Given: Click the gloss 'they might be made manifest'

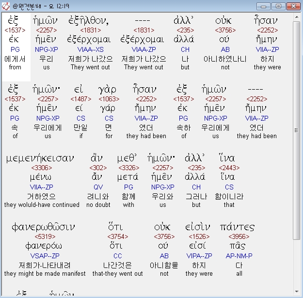Looking at the screenshot, I should 45,273.
